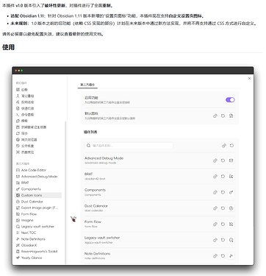Open Imagine settings in the sidebar
The image size is (266, 276).
(25, 220)
